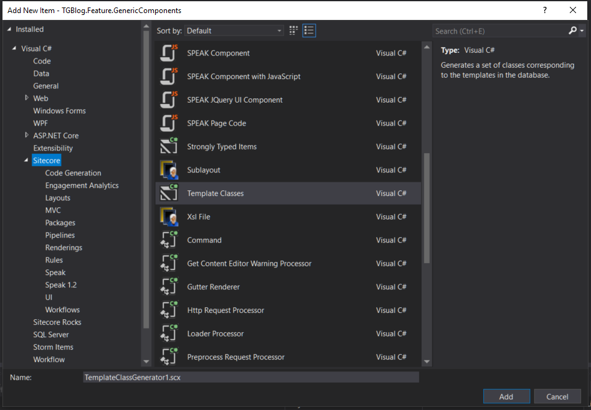Select the SPEAK Page Code icon
591x410 pixels.
[169, 123]
